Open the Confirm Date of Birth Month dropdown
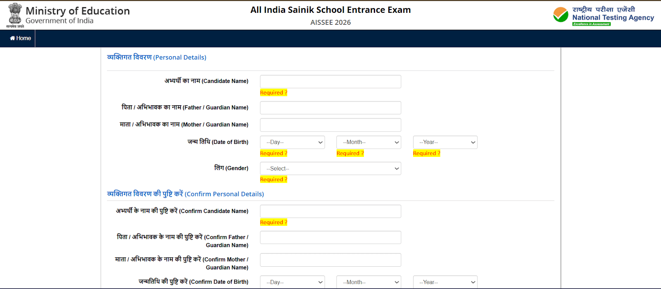Viewport: 661px width, 289px height. 369,282
